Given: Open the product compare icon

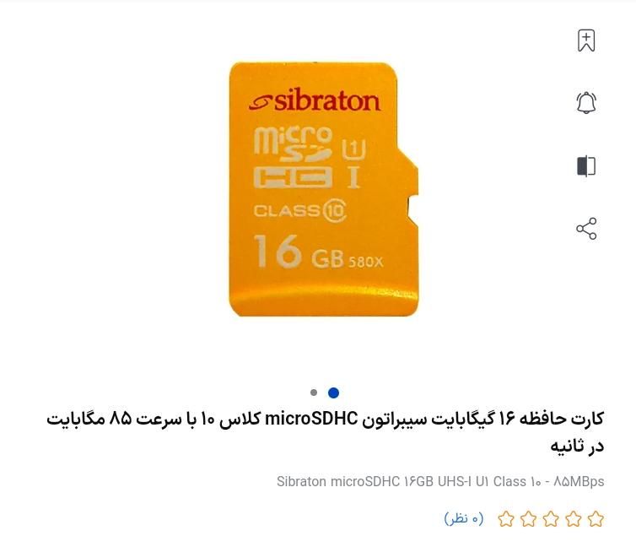Looking at the screenshot, I should coord(586,166).
